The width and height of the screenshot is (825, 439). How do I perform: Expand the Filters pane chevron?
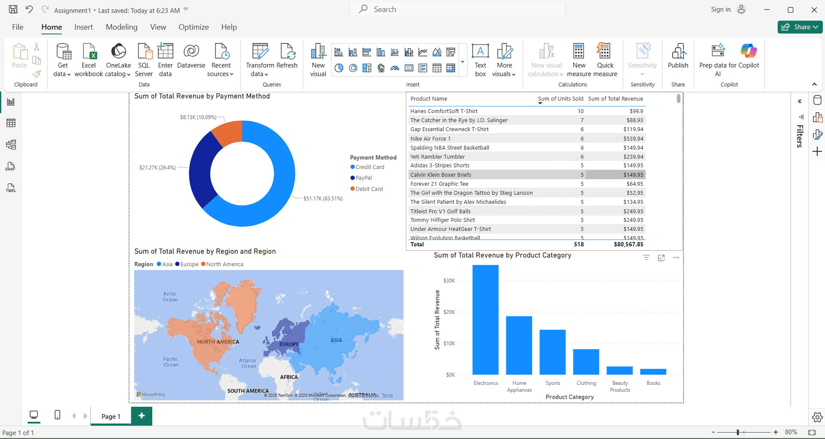(800, 101)
